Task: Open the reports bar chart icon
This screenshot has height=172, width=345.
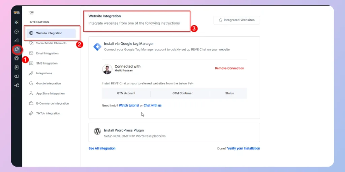Action: point(17,41)
